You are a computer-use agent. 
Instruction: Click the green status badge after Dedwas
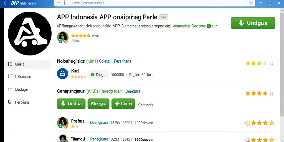209,26
